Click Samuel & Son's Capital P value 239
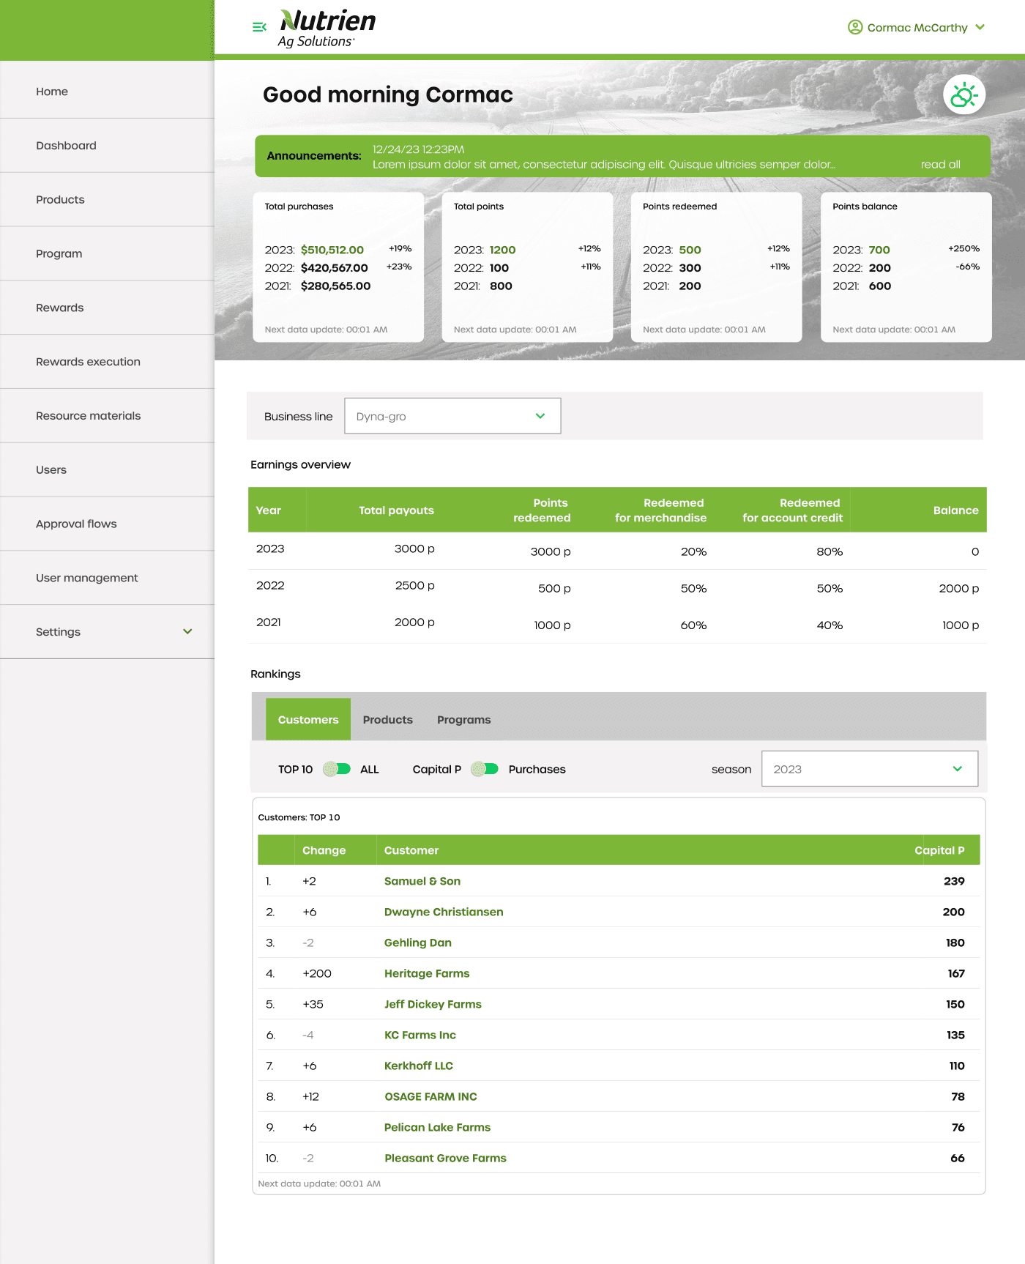Viewport: 1025px width, 1264px height. [x=954, y=881]
